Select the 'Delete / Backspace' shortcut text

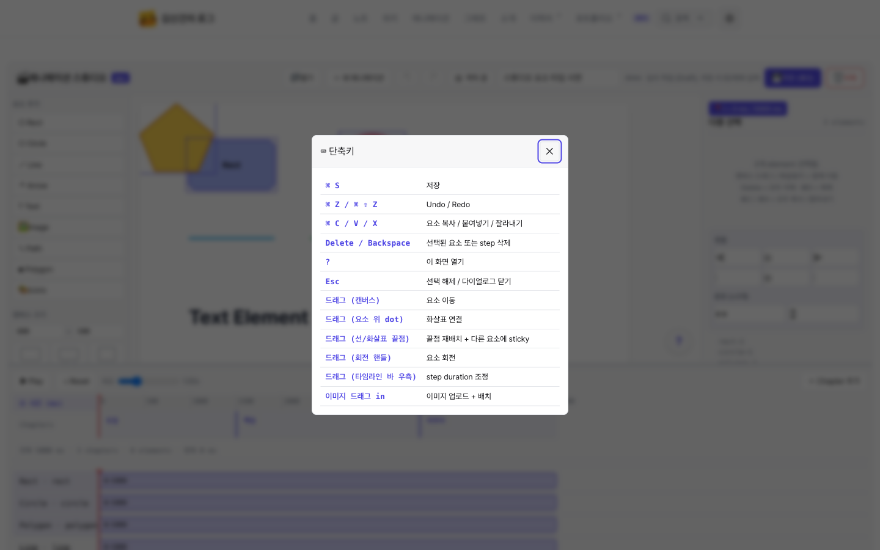coord(368,243)
